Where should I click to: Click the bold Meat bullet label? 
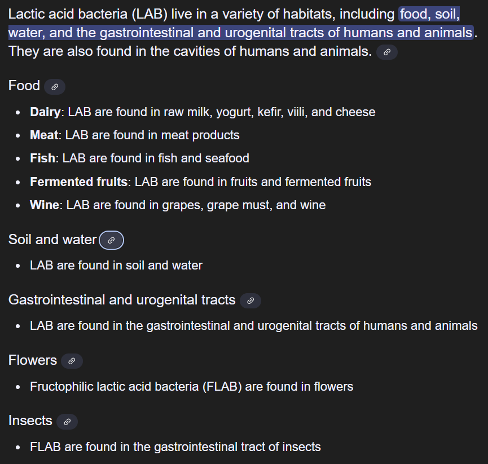(x=44, y=135)
